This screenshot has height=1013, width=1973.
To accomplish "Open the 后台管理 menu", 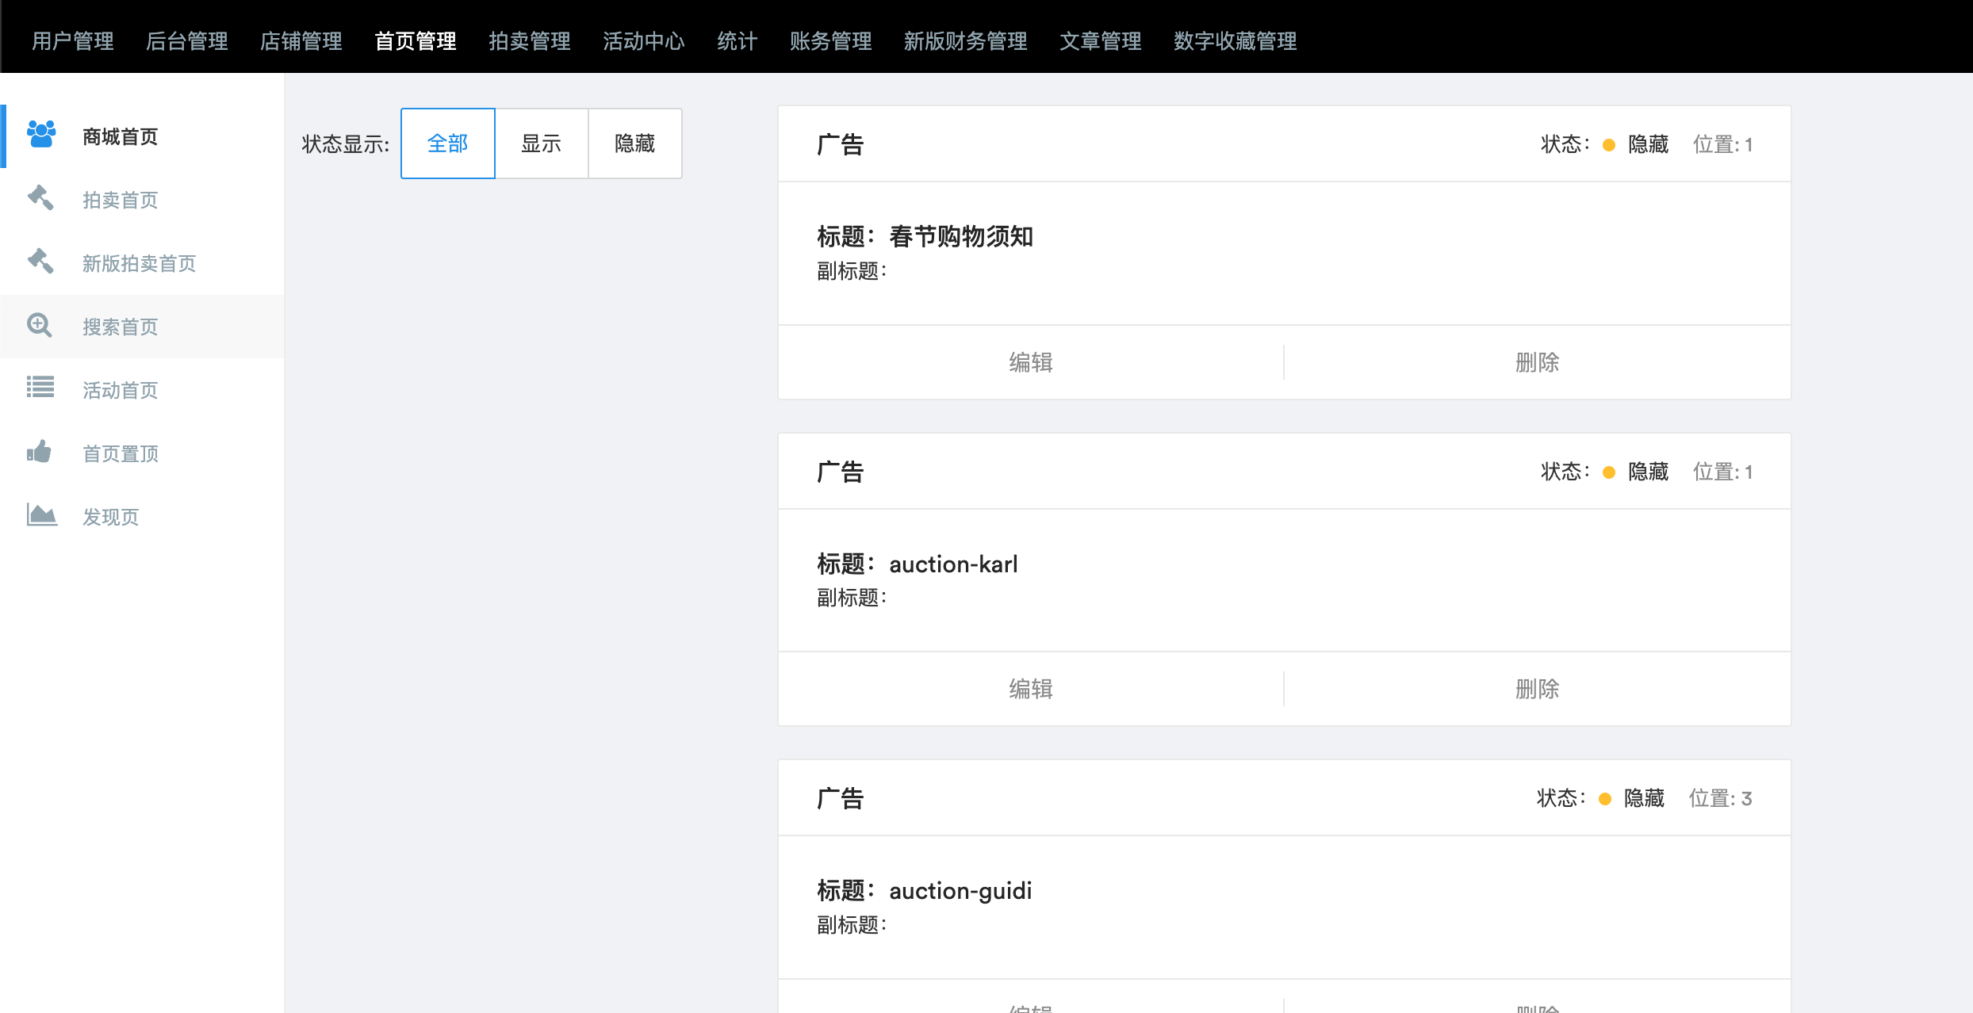I will [x=187, y=40].
